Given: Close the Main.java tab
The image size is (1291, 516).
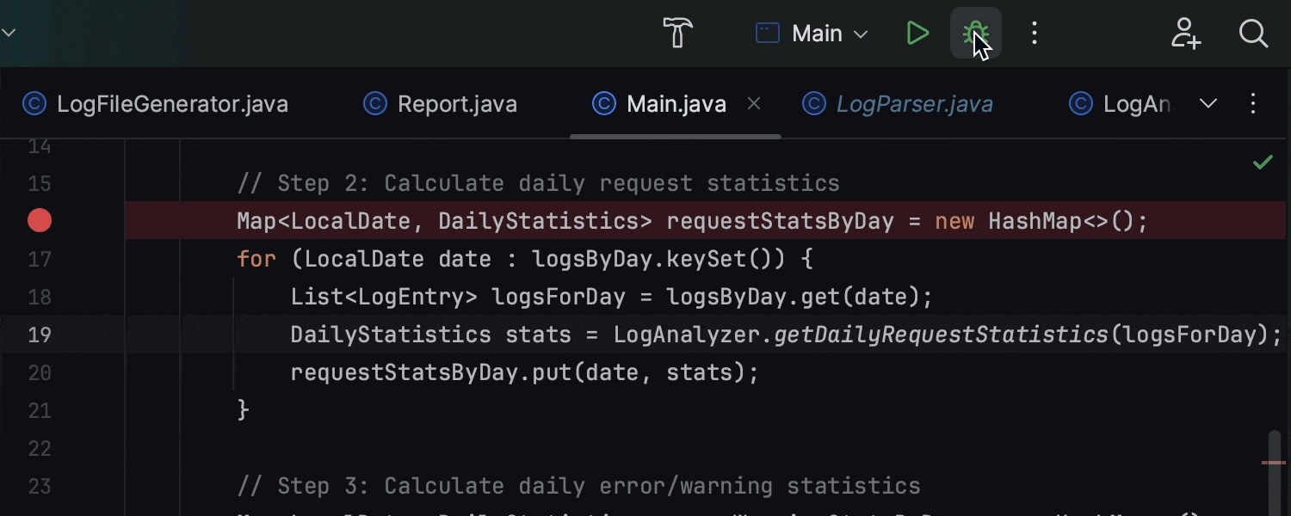Looking at the screenshot, I should (754, 103).
